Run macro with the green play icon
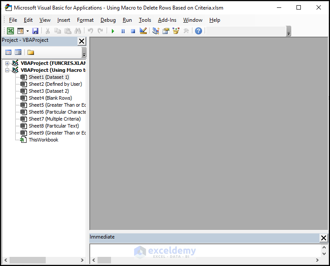The width and height of the screenshot is (330, 266). tap(113, 31)
